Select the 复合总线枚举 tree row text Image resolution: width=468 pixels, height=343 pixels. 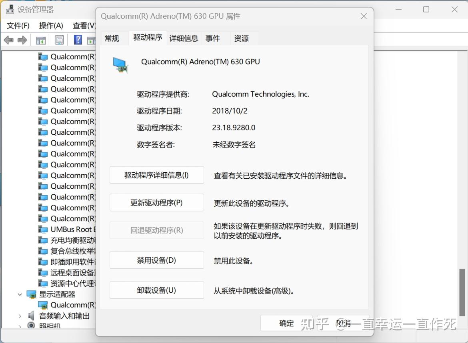point(73,251)
